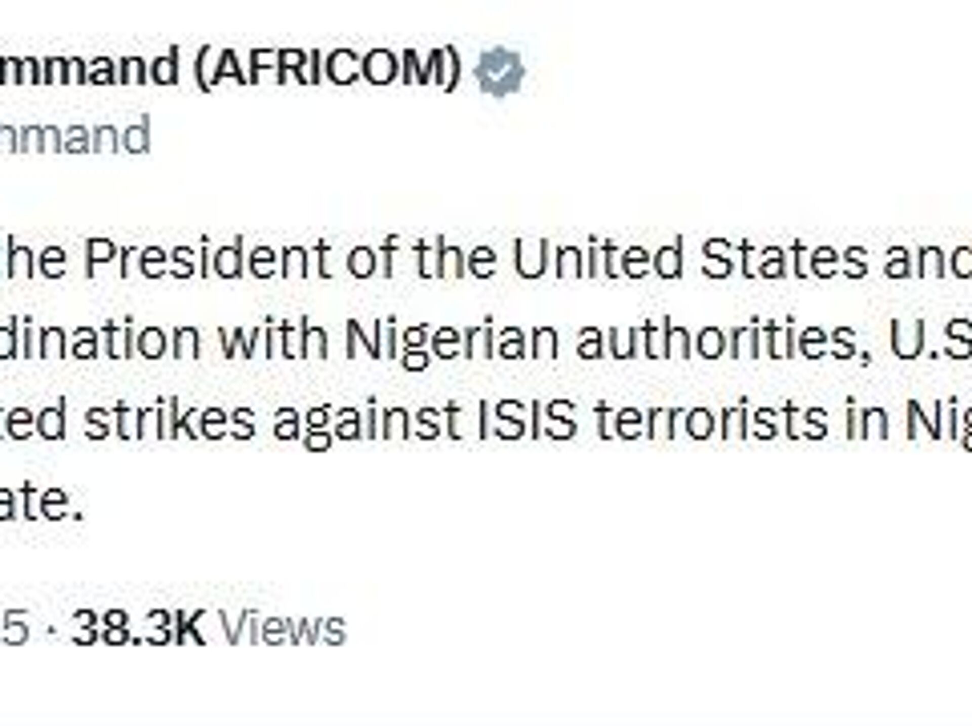Open the AFRICOM account display name
972x726 pixels.
(228, 68)
